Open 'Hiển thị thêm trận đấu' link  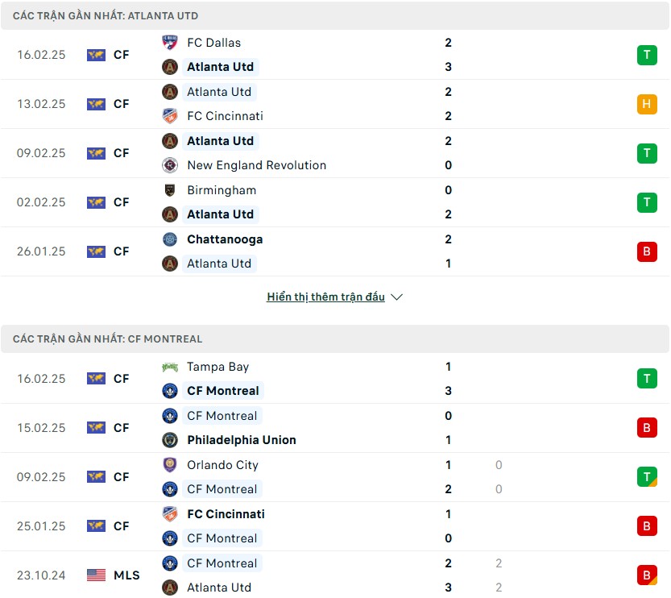pos(325,297)
